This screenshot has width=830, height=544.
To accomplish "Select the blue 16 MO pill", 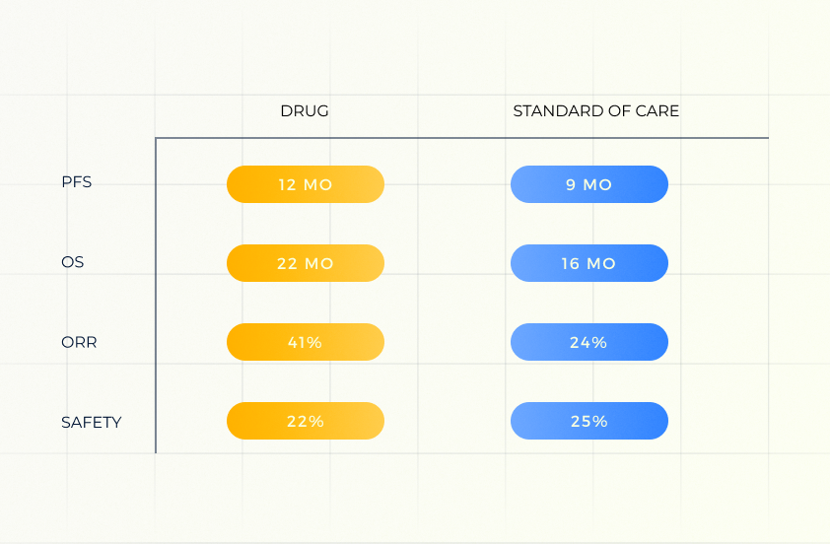I will point(589,263).
